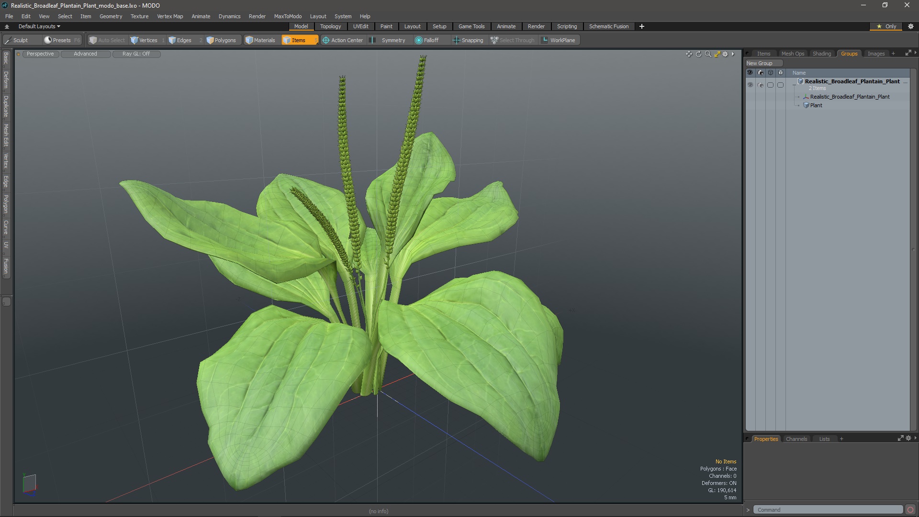Click the Select Through icon
The height and width of the screenshot is (517, 919).
tap(494, 40)
